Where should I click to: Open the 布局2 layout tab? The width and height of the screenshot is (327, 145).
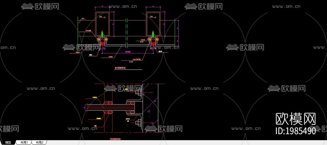[x=39, y=143]
